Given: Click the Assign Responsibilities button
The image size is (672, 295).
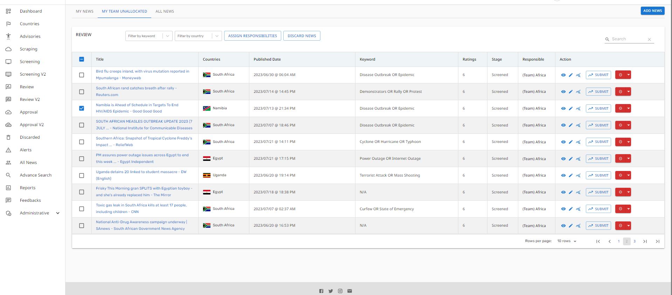Looking at the screenshot, I should tap(252, 36).
